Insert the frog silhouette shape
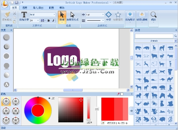This screenshot has height=130, width=178. (x=146, y=119)
